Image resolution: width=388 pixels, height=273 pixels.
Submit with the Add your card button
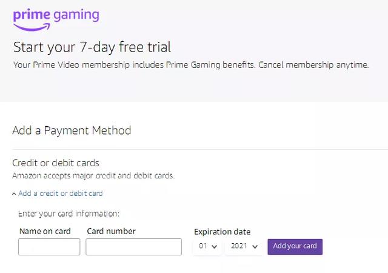[x=295, y=246]
